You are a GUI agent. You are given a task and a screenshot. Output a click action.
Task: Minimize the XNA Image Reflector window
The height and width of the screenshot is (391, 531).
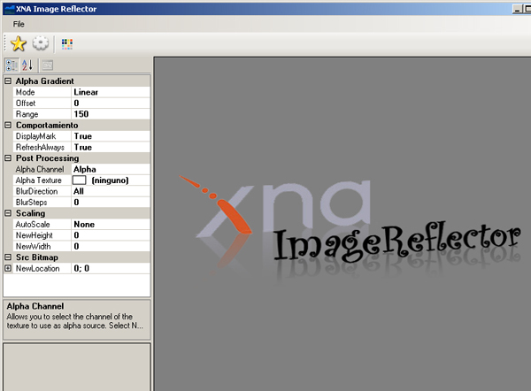[517, 9]
